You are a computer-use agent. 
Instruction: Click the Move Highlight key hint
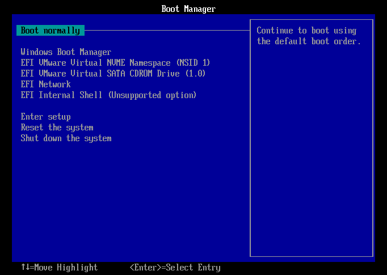59,268
